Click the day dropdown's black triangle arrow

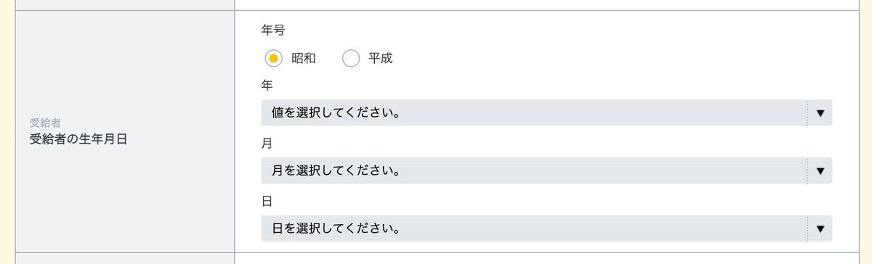(x=820, y=229)
